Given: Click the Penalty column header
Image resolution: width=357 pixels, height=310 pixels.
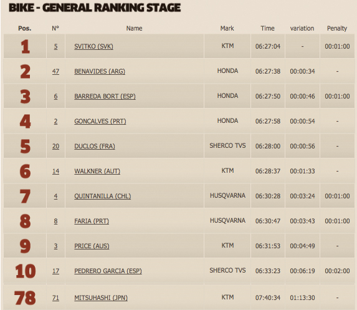Looking at the screenshot, I should pyautogui.click(x=337, y=28).
